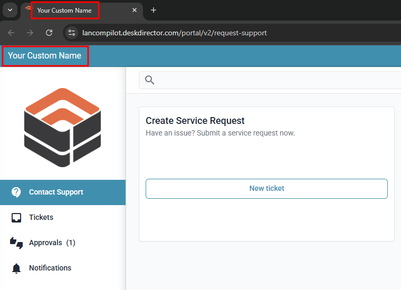Image resolution: width=401 pixels, height=290 pixels.
Task: Click the "Your Custom Name" header title
Action: [x=45, y=56]
